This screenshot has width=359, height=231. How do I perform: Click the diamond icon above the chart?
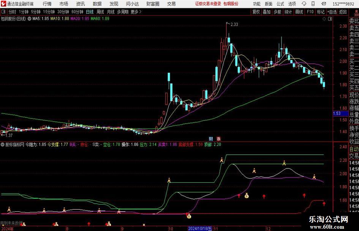point(324,19)
